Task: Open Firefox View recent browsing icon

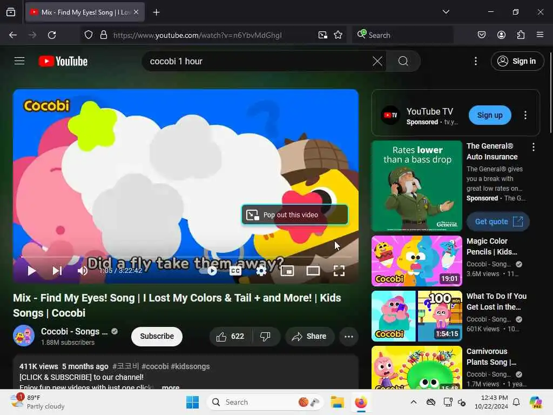Action: click(x=11, y=12)
